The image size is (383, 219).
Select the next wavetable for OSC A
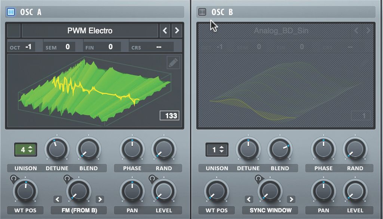[177, 31]
